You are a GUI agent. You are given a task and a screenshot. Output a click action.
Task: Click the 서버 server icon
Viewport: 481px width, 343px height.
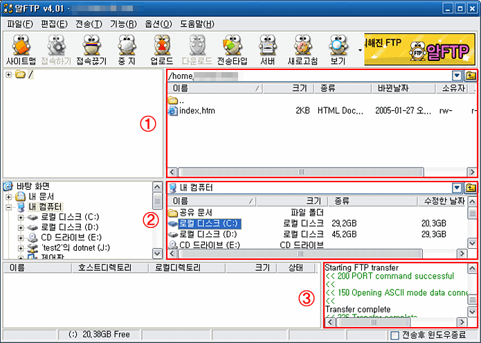point(268,50)
